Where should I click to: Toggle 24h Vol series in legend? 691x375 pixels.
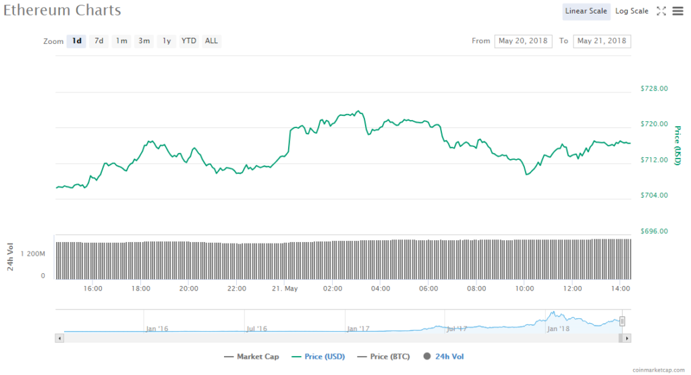pos(444,357)
